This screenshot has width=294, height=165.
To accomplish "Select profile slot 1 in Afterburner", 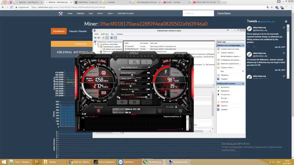I will (160, 111).
